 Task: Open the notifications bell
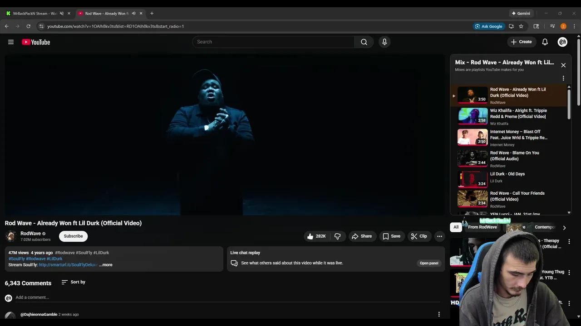545,42
